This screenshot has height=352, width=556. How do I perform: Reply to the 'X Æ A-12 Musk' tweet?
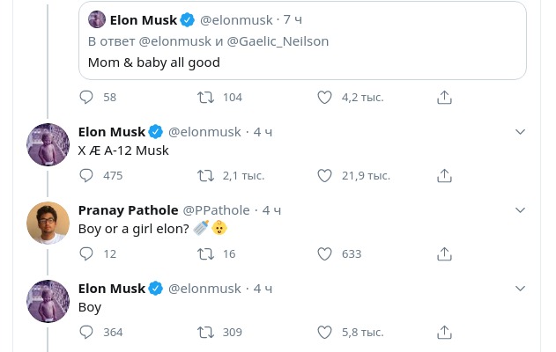(86, 176)
